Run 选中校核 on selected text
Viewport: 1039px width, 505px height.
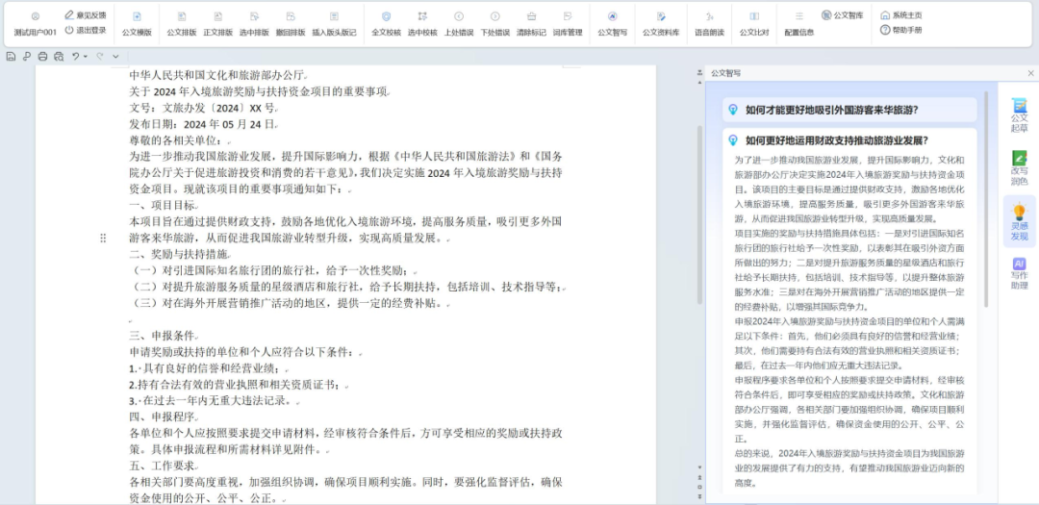(422, 24)
